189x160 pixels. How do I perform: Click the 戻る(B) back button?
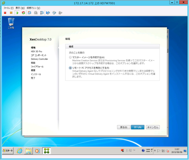point(124,127)
